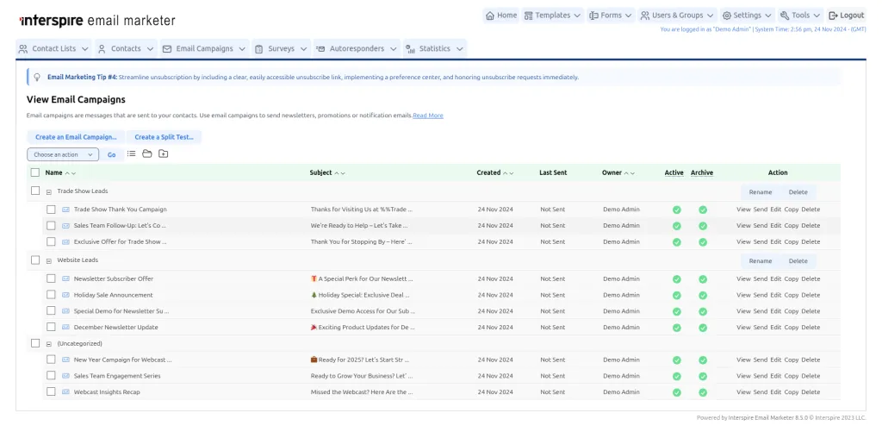This screenshot has height=438, width=882.
Task: Click envelope icon beside Newsletter Subscriber Offer
Action: point(65,278)
